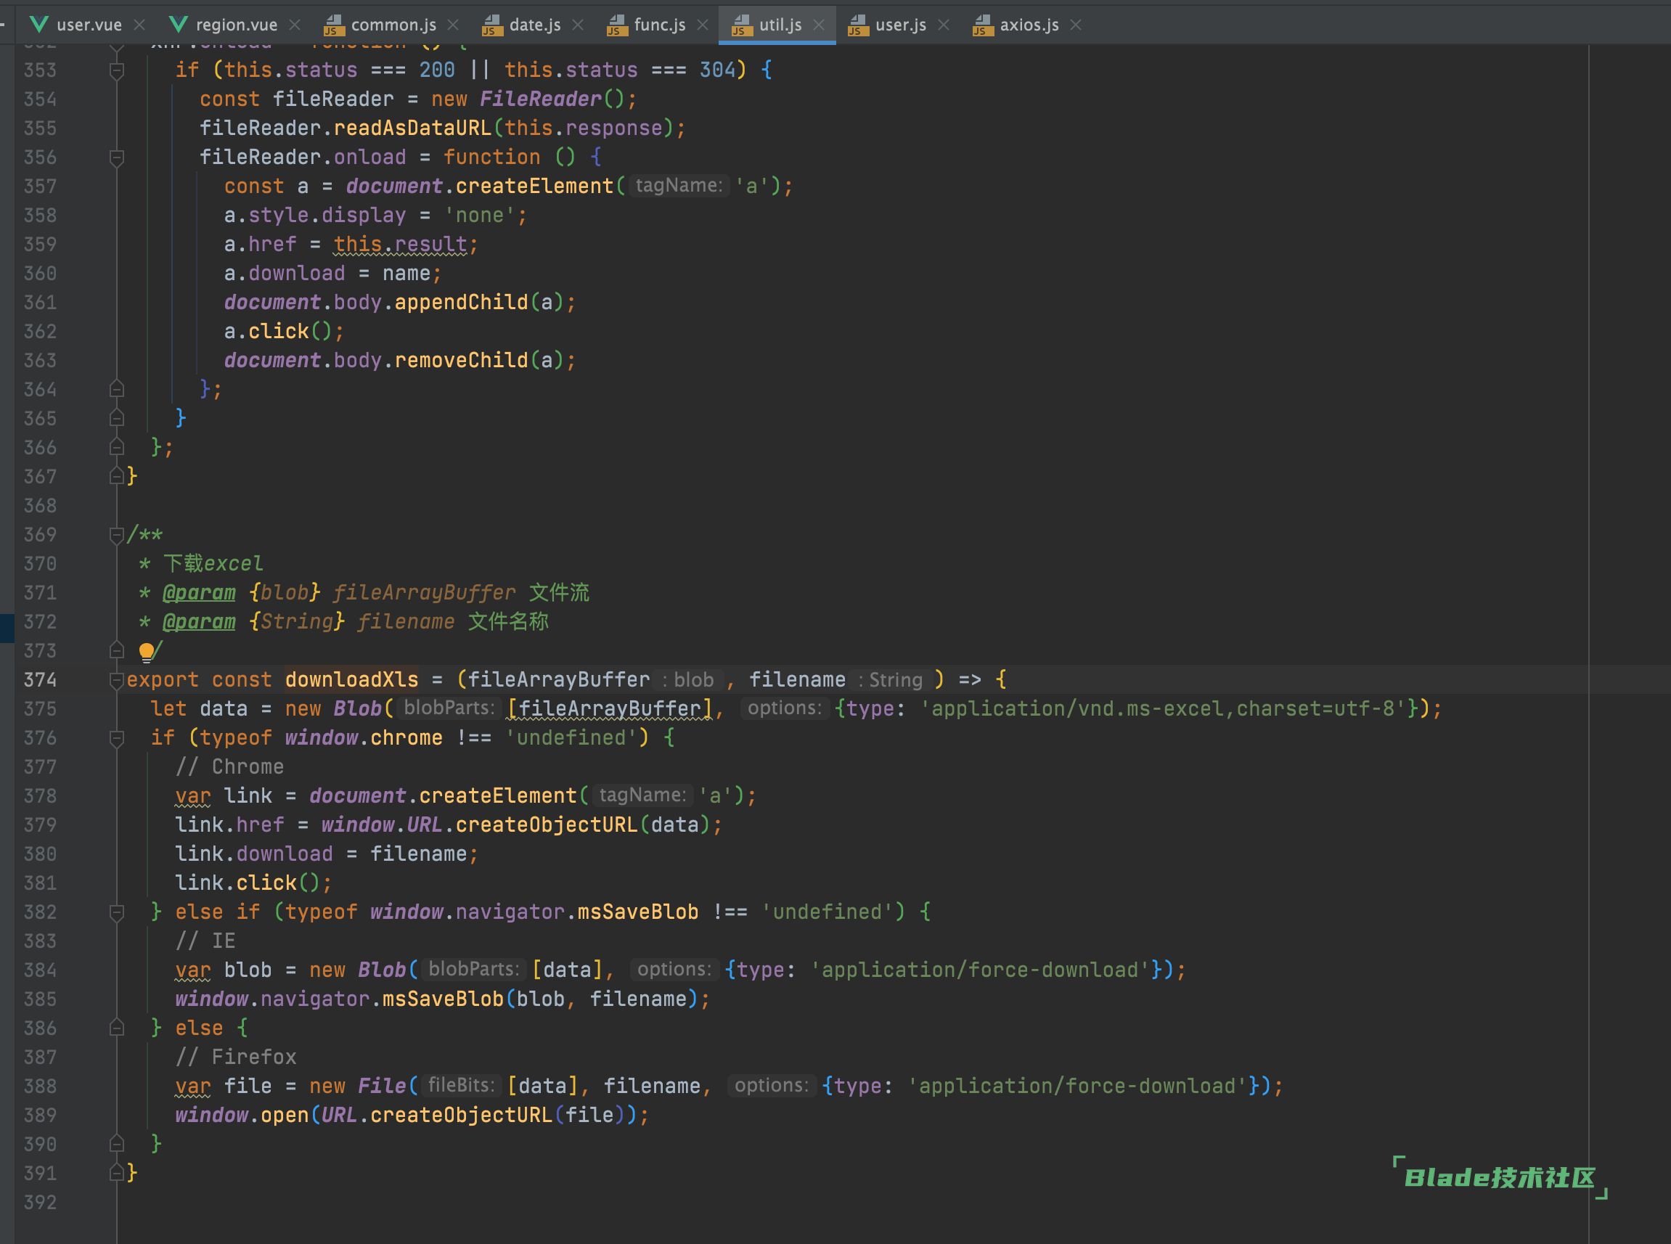Close the common.js tab
The height and width of the screenshot is (1244, 1671).
click(x=452, y=25)
